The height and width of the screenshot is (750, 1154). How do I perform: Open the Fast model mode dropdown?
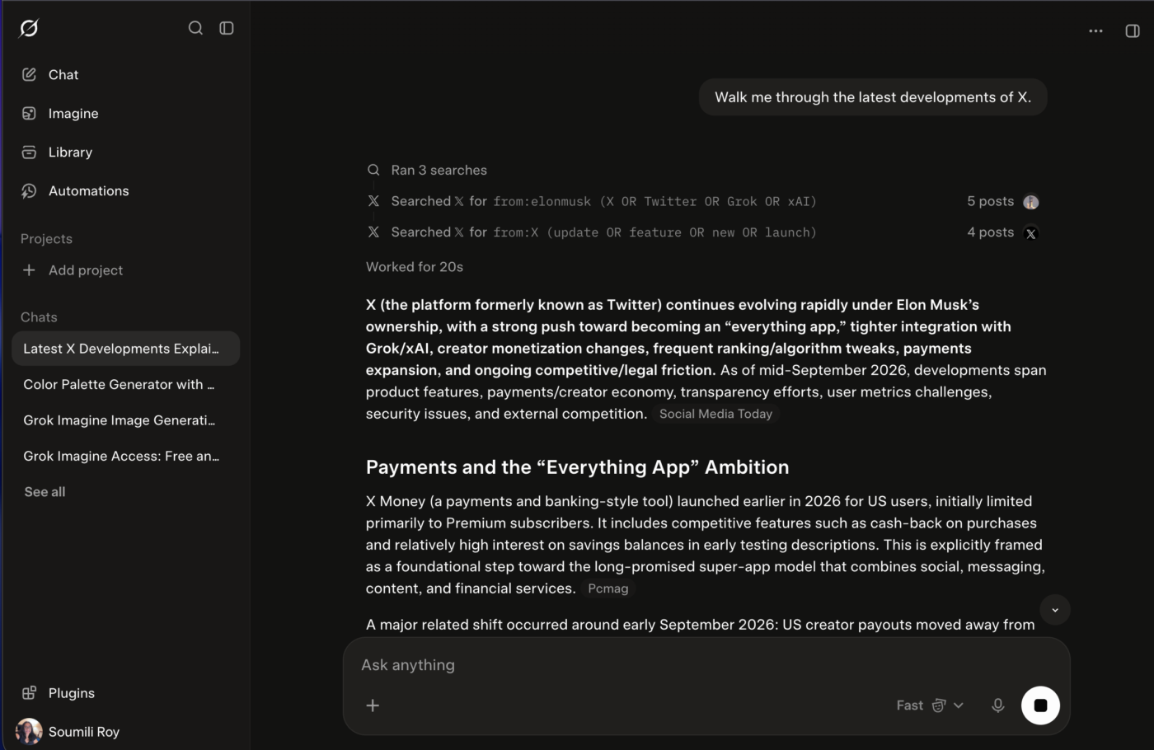[930, 705]
